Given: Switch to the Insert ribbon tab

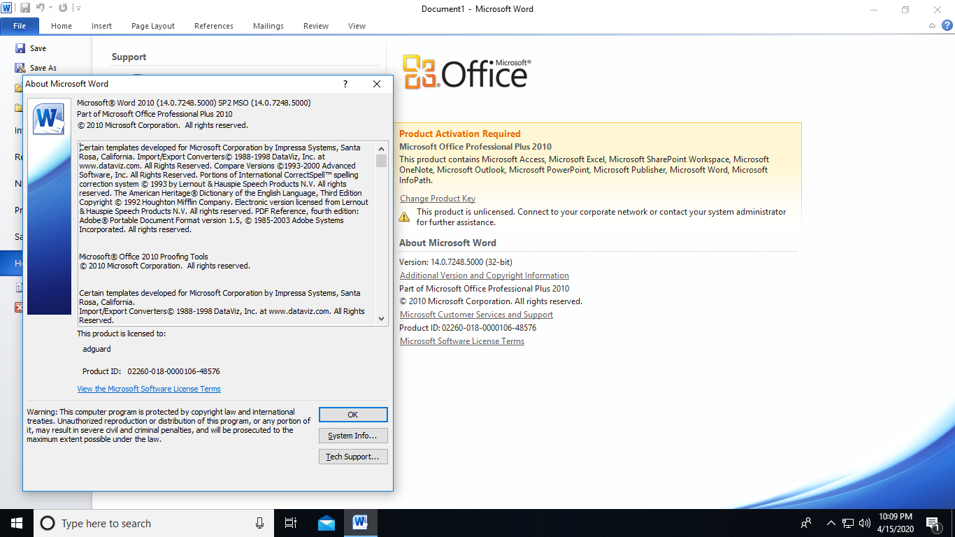Looking at the screenshot, I should coord(101,26).
